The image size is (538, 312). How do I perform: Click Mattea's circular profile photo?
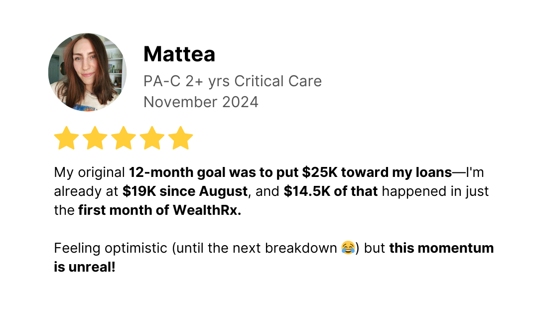[88, 72]
